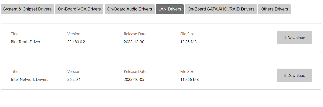Screen dimensions: 323x107
Task: Click the release date 2022-10-05
Action: pyautogui.click(x=134, y=80)
